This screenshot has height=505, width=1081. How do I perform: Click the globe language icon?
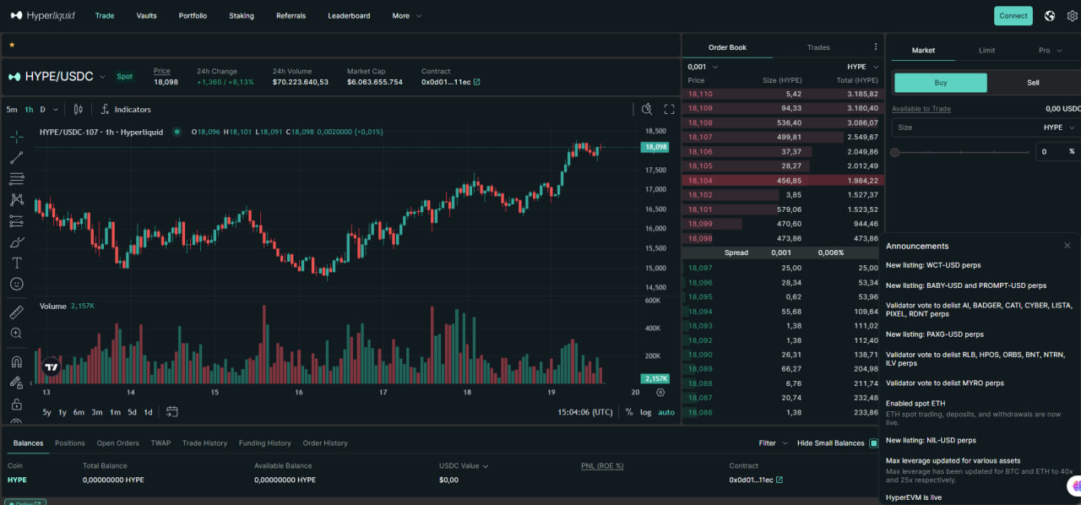click(1050, 15)
